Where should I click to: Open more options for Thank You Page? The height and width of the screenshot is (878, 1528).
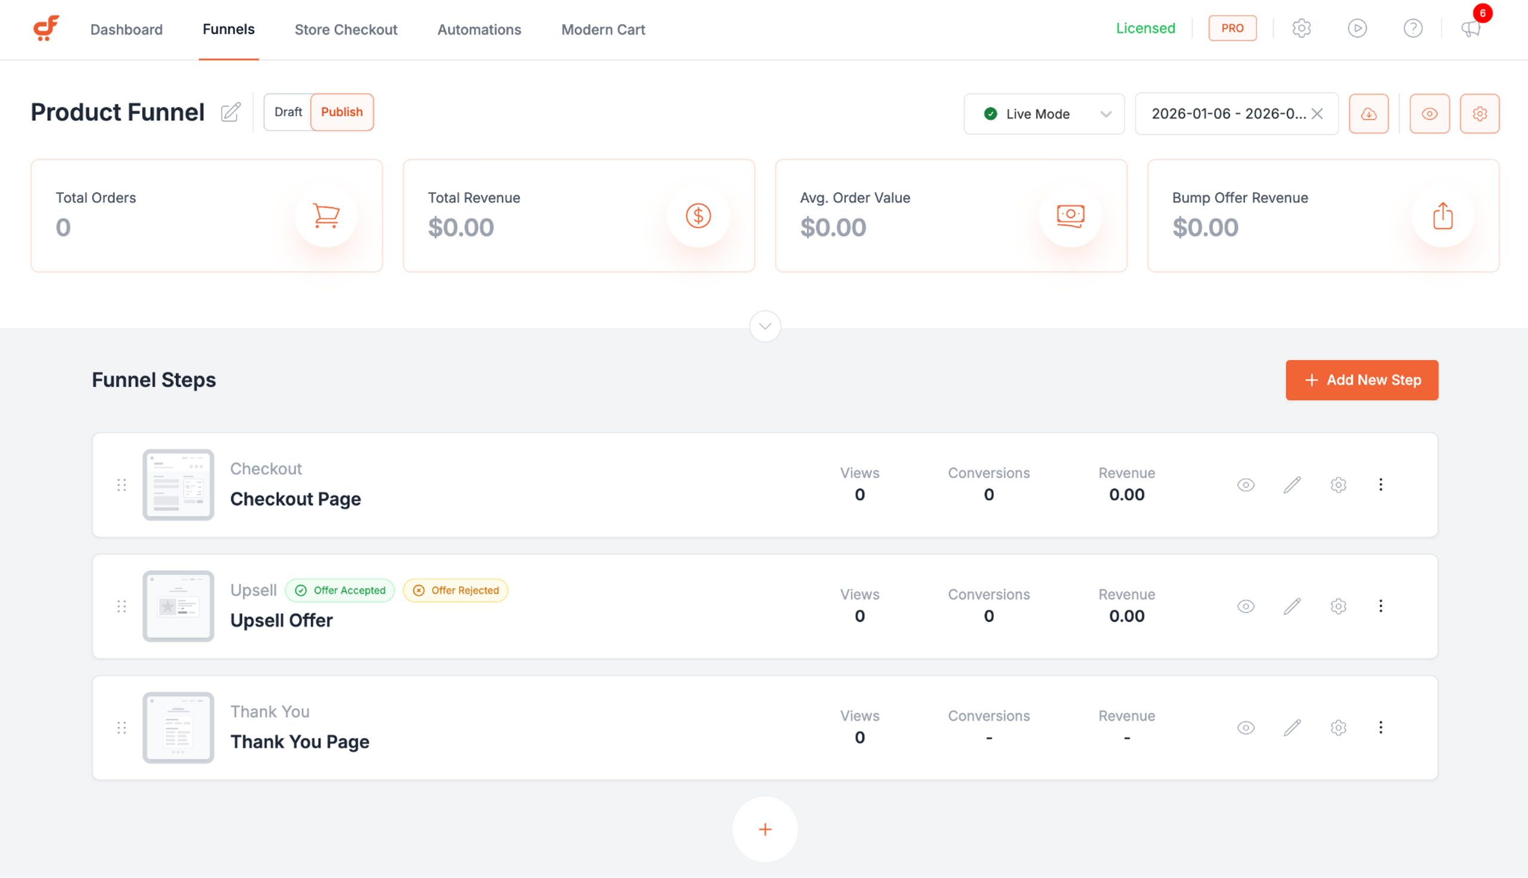point(1380,726)
